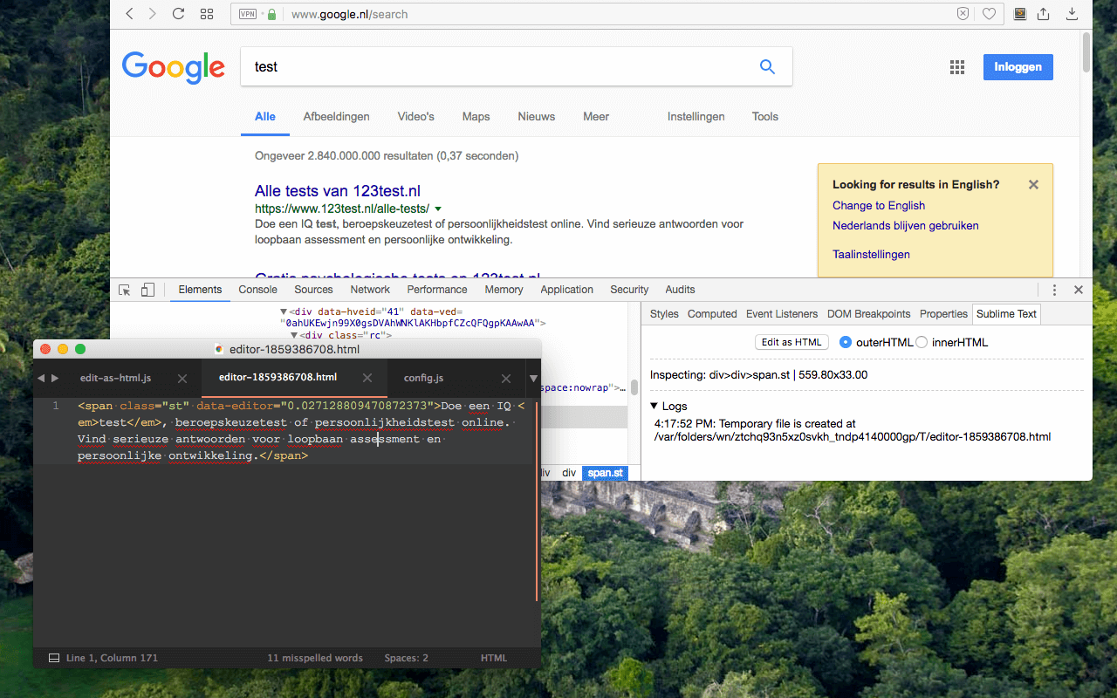Open the DevTools Audits tab
This screenshot has height=698, width=1117.
[680, 290]
